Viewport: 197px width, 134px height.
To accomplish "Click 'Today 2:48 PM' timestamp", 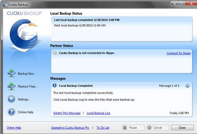I will 179,113.
